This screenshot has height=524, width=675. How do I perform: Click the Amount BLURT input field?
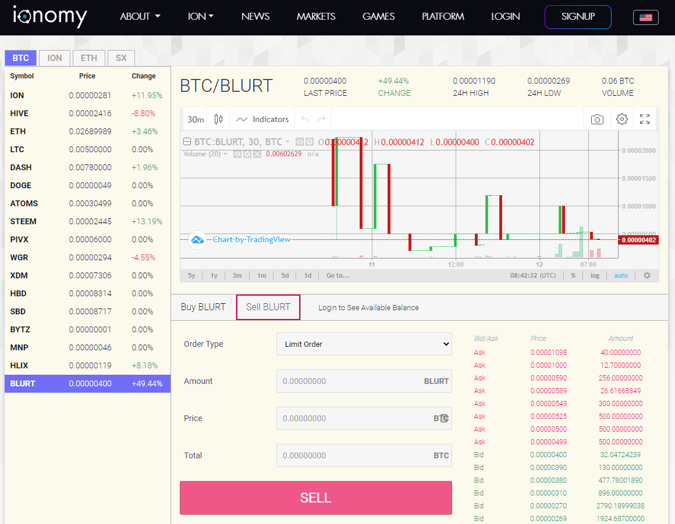pos(364,381)
